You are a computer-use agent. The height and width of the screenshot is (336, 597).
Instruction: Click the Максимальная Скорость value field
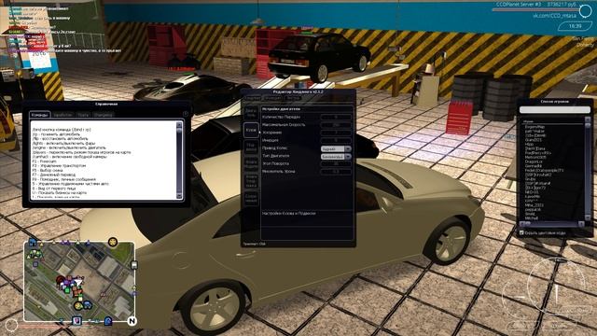click(336, 124)
